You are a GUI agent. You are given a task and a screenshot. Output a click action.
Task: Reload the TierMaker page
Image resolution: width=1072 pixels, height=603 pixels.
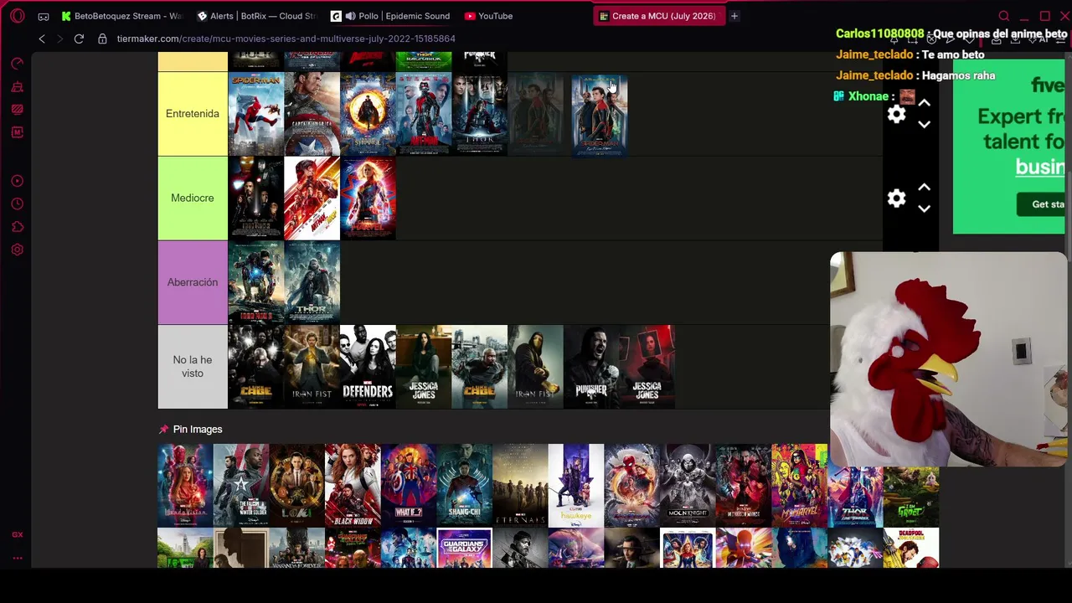pos(79,39)
